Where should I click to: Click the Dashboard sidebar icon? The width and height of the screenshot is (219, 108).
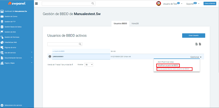pyautogui.click(x=2, y=11)
